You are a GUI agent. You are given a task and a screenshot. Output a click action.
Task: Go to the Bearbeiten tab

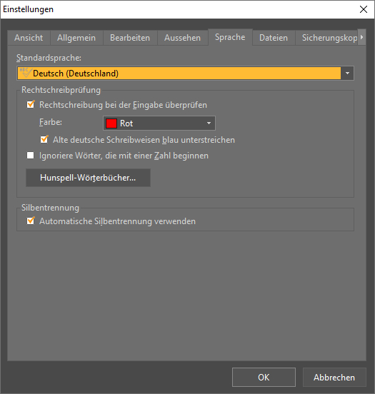click(x=130, y=38)
